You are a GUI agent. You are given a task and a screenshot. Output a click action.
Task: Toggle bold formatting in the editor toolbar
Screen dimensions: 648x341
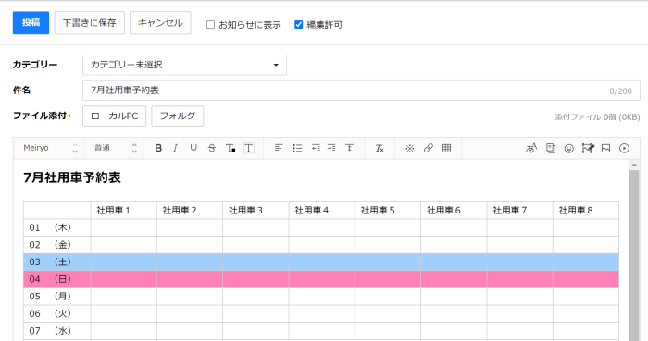coord(158,148)
